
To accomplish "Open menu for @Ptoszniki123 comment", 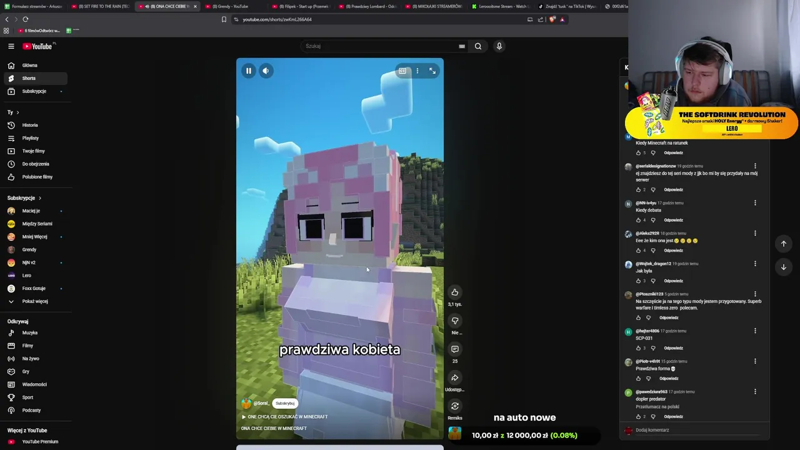I will pyautogui.click(x=755, y=294).
